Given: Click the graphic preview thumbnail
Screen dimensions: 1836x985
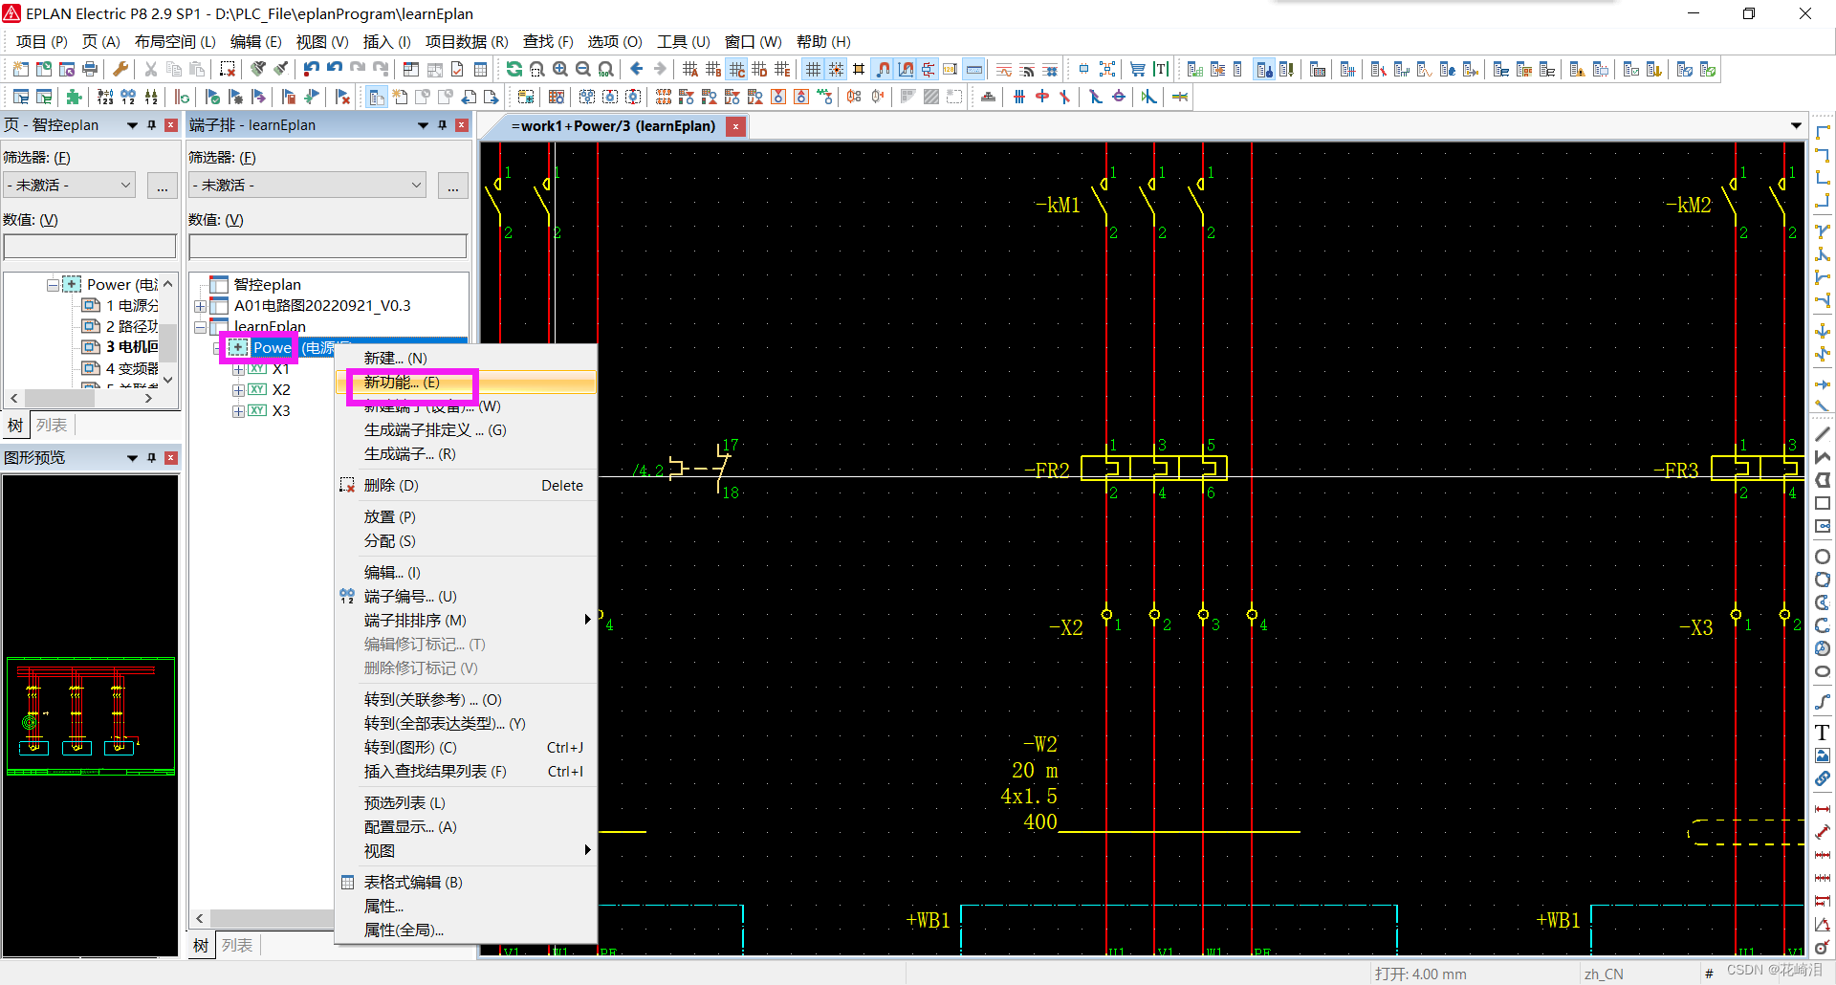Looking at the screenshot, I should coord(91,715).
